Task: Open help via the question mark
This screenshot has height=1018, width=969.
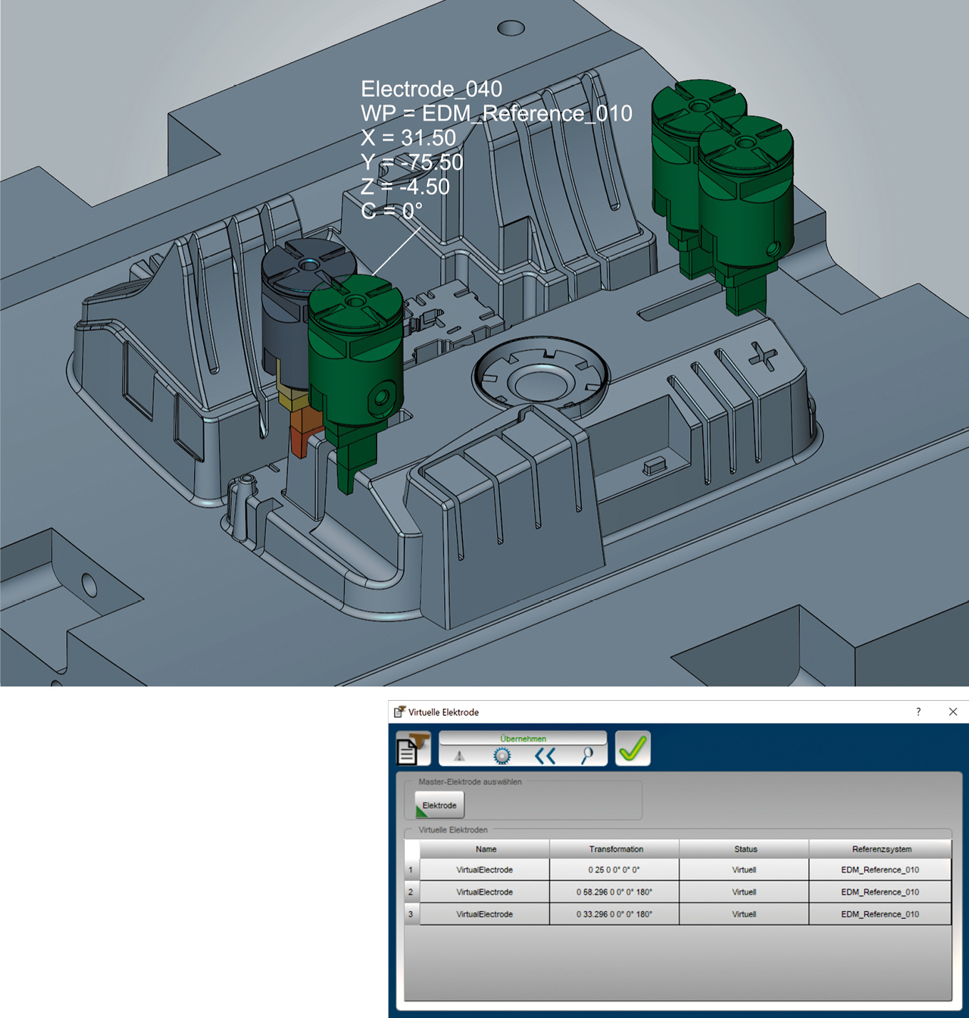Action: click(x=918, y=711)
